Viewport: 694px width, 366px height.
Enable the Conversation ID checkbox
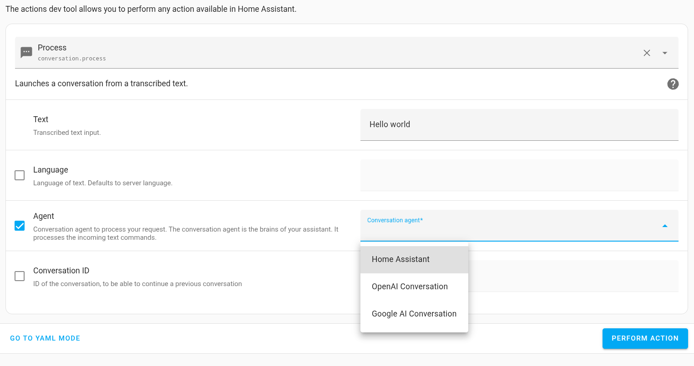coord(20,276)
